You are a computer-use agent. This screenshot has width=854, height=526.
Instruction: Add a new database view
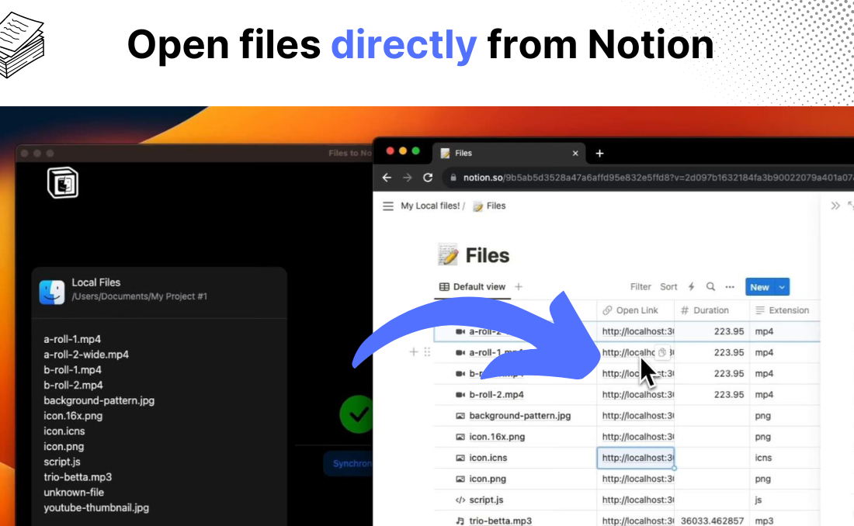tap(519, 287)
